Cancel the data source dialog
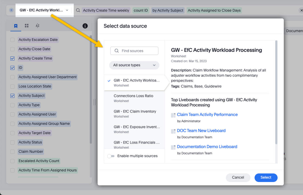Image resolution: width=303 pixels, height=195 pixels. click(238, 178)
